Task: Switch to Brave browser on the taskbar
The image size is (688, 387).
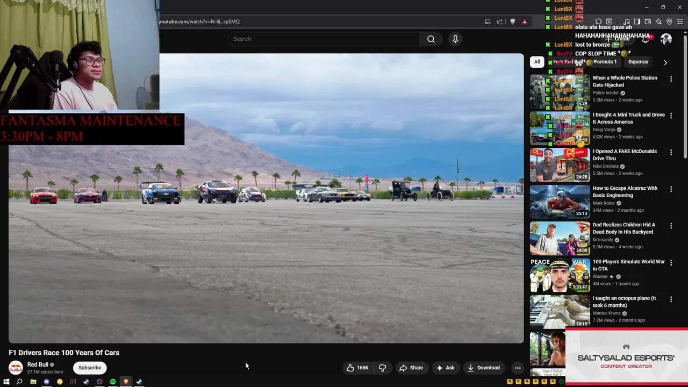Action: [126, 382]
